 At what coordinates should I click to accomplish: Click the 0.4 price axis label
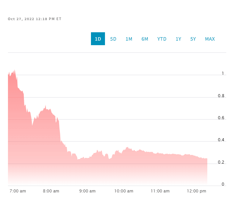point(221,140)
